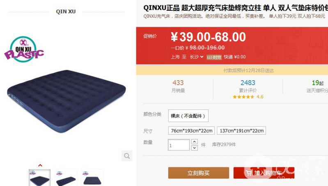Screen dimensions: 328x186
Task: Increase quantity with the up arrow
Action: (x=194, y=142)
